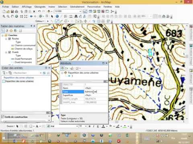Click the ModelBuilder icon
This screenshot has width=193, height=144.
[112, 12]
